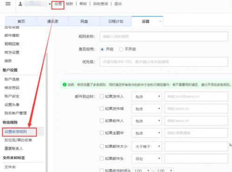Focus the 如果邮件大小 value input field
This screenshot has width=232, height=172.
pyautogui.click(x=196, y=147)
